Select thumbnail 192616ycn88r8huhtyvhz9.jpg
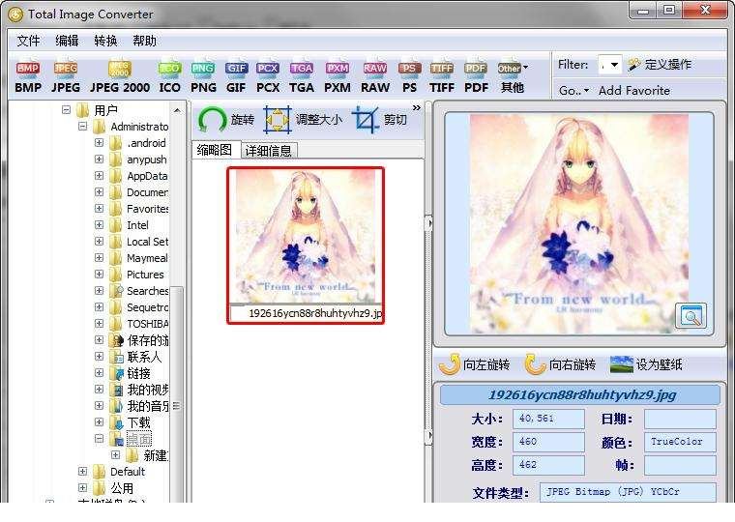This screenshot has width=735, height=522. (x=306, y=246)
